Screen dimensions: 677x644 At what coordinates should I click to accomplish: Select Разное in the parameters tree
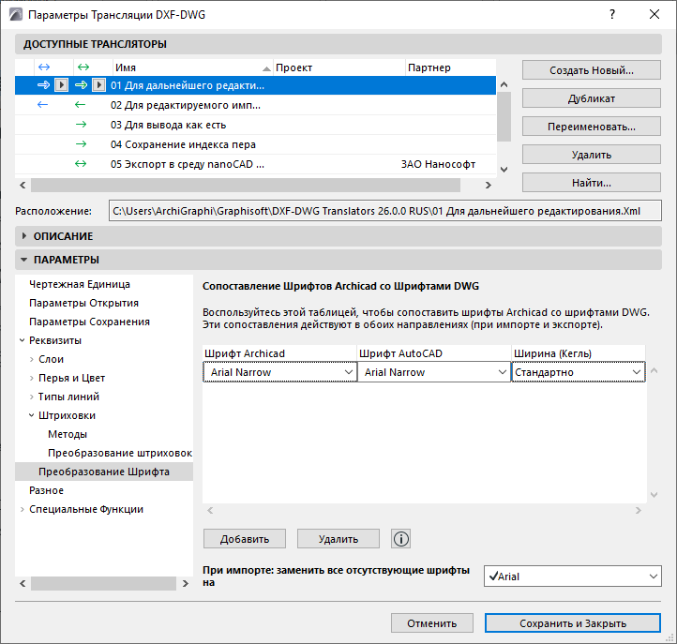46,490
